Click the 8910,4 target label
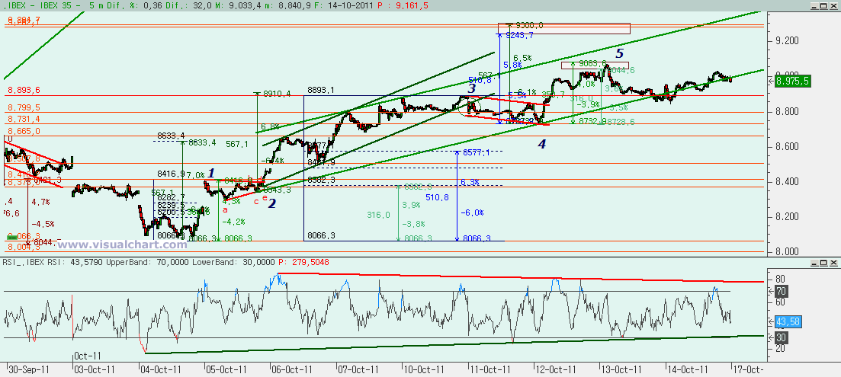Image resolution: width=841 pixels, height=377 pixels. [x=278, y=94]
